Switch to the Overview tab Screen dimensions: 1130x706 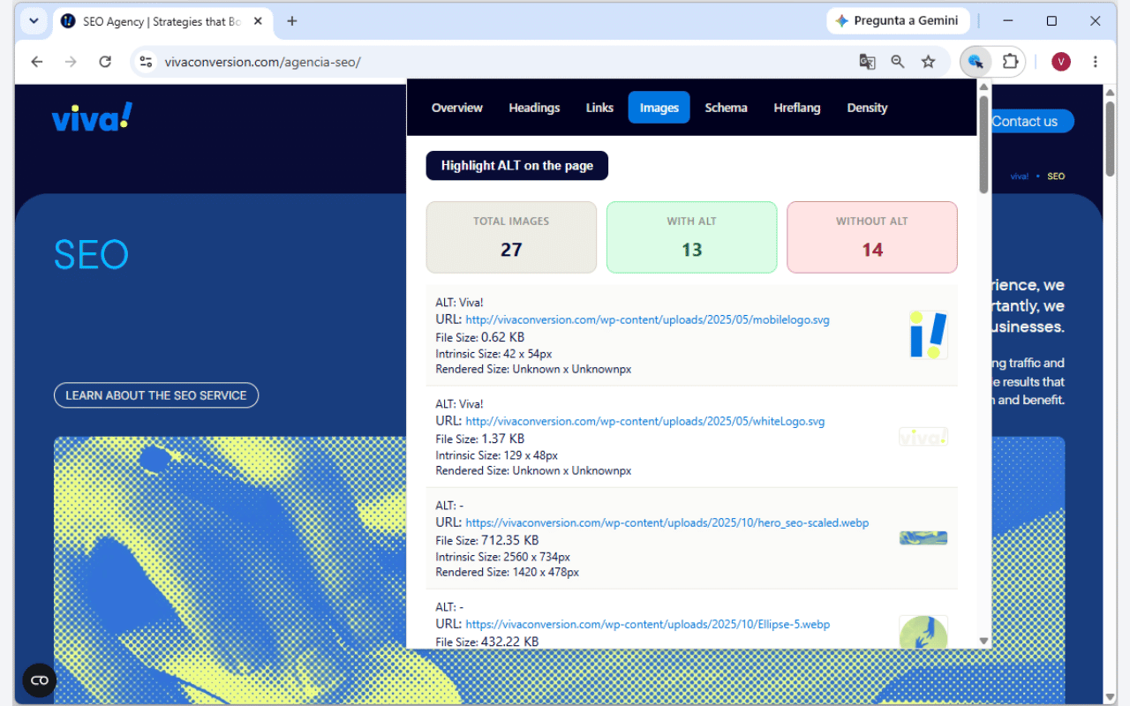pyautogui.click(x=456, y=108)
